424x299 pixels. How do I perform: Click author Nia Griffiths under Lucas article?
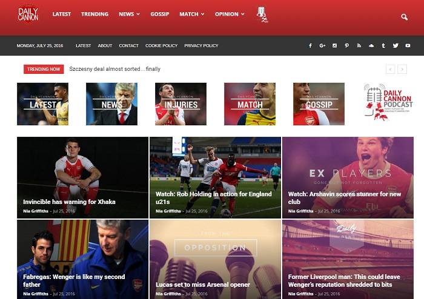[x=168, y=294]
